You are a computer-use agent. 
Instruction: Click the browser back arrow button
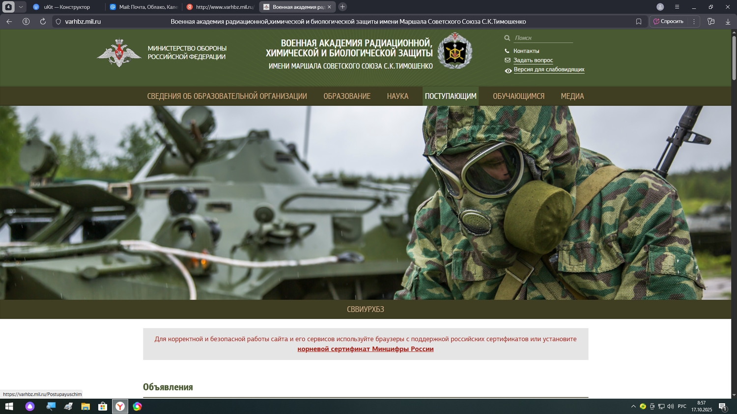9,22
